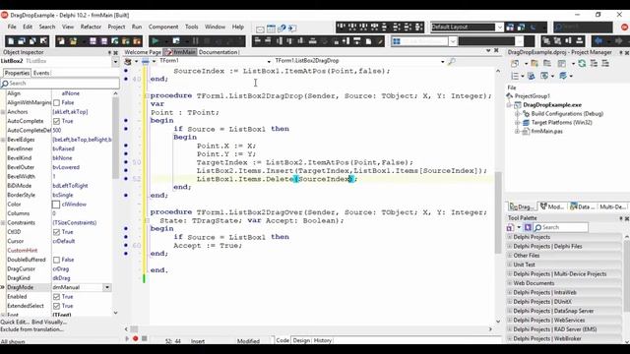
Task: Click the Help question-mark icon beside the menu bar
Action: click(x=282, y=29)
